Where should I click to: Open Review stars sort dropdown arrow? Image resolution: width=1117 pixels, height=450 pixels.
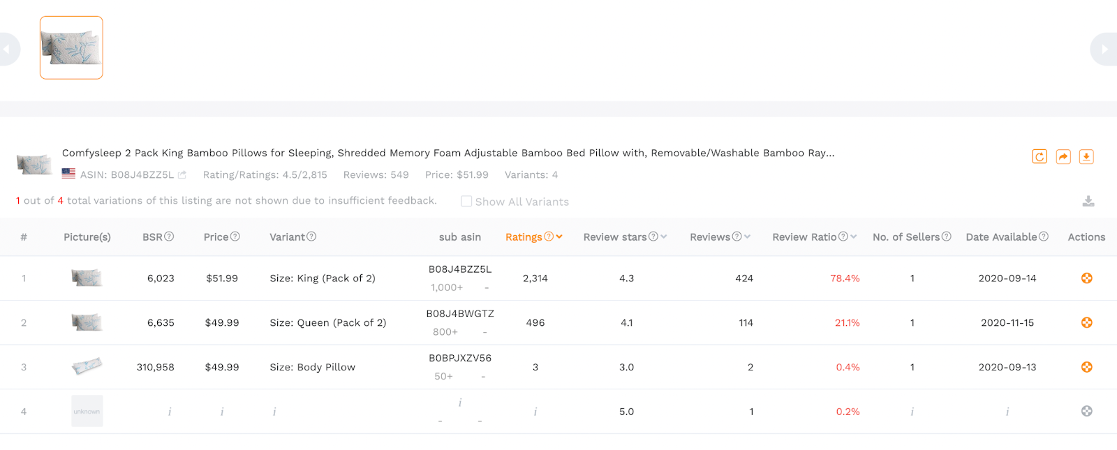[664, 237]
